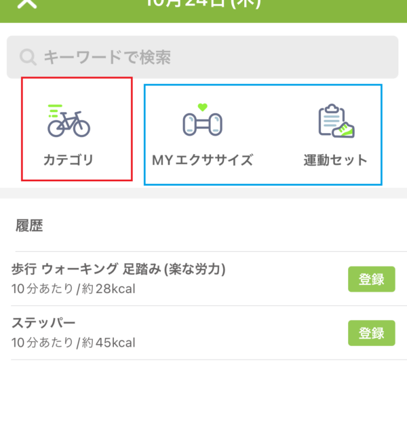Screen dimensions: 407x443
Task: Register the 歩行 ウォーキング 足踏み exercise
Action: pyautogui.click(x=372, y=279)
